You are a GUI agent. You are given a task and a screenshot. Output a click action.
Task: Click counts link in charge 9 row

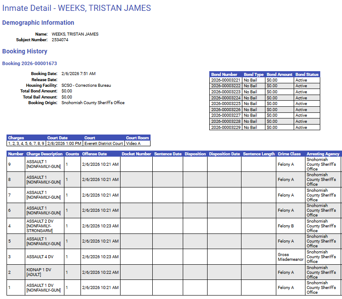pyautogui.click(x=67, y=164)
